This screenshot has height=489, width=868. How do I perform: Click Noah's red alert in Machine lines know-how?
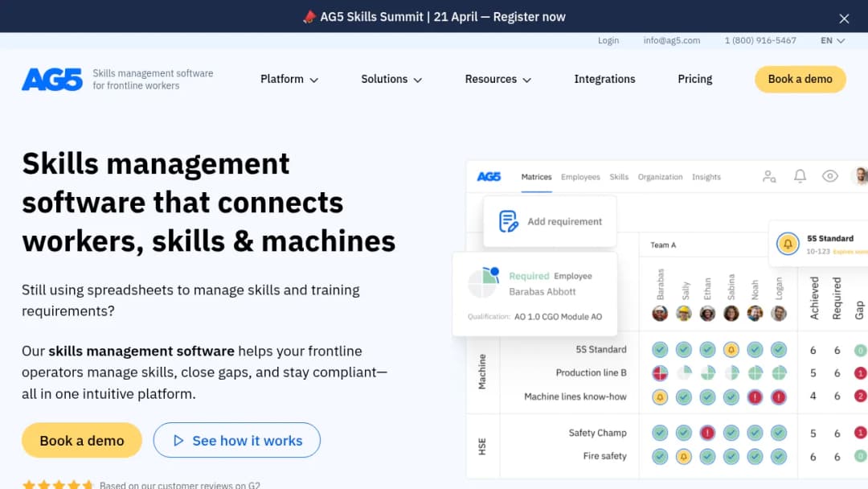tap(755, 397)
